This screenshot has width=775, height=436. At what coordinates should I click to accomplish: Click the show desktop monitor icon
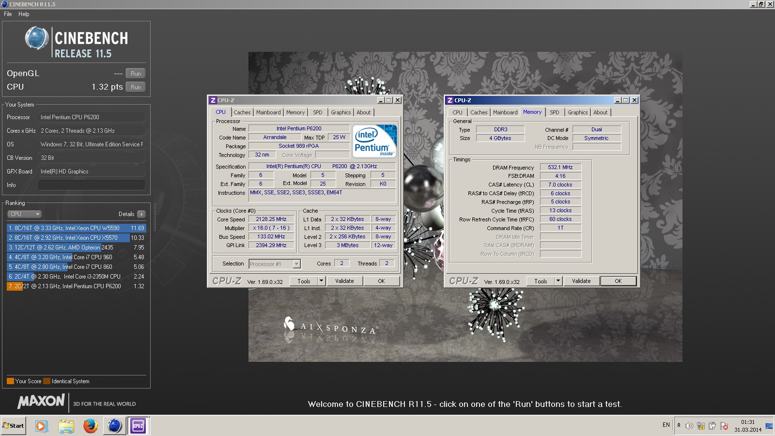769,426
